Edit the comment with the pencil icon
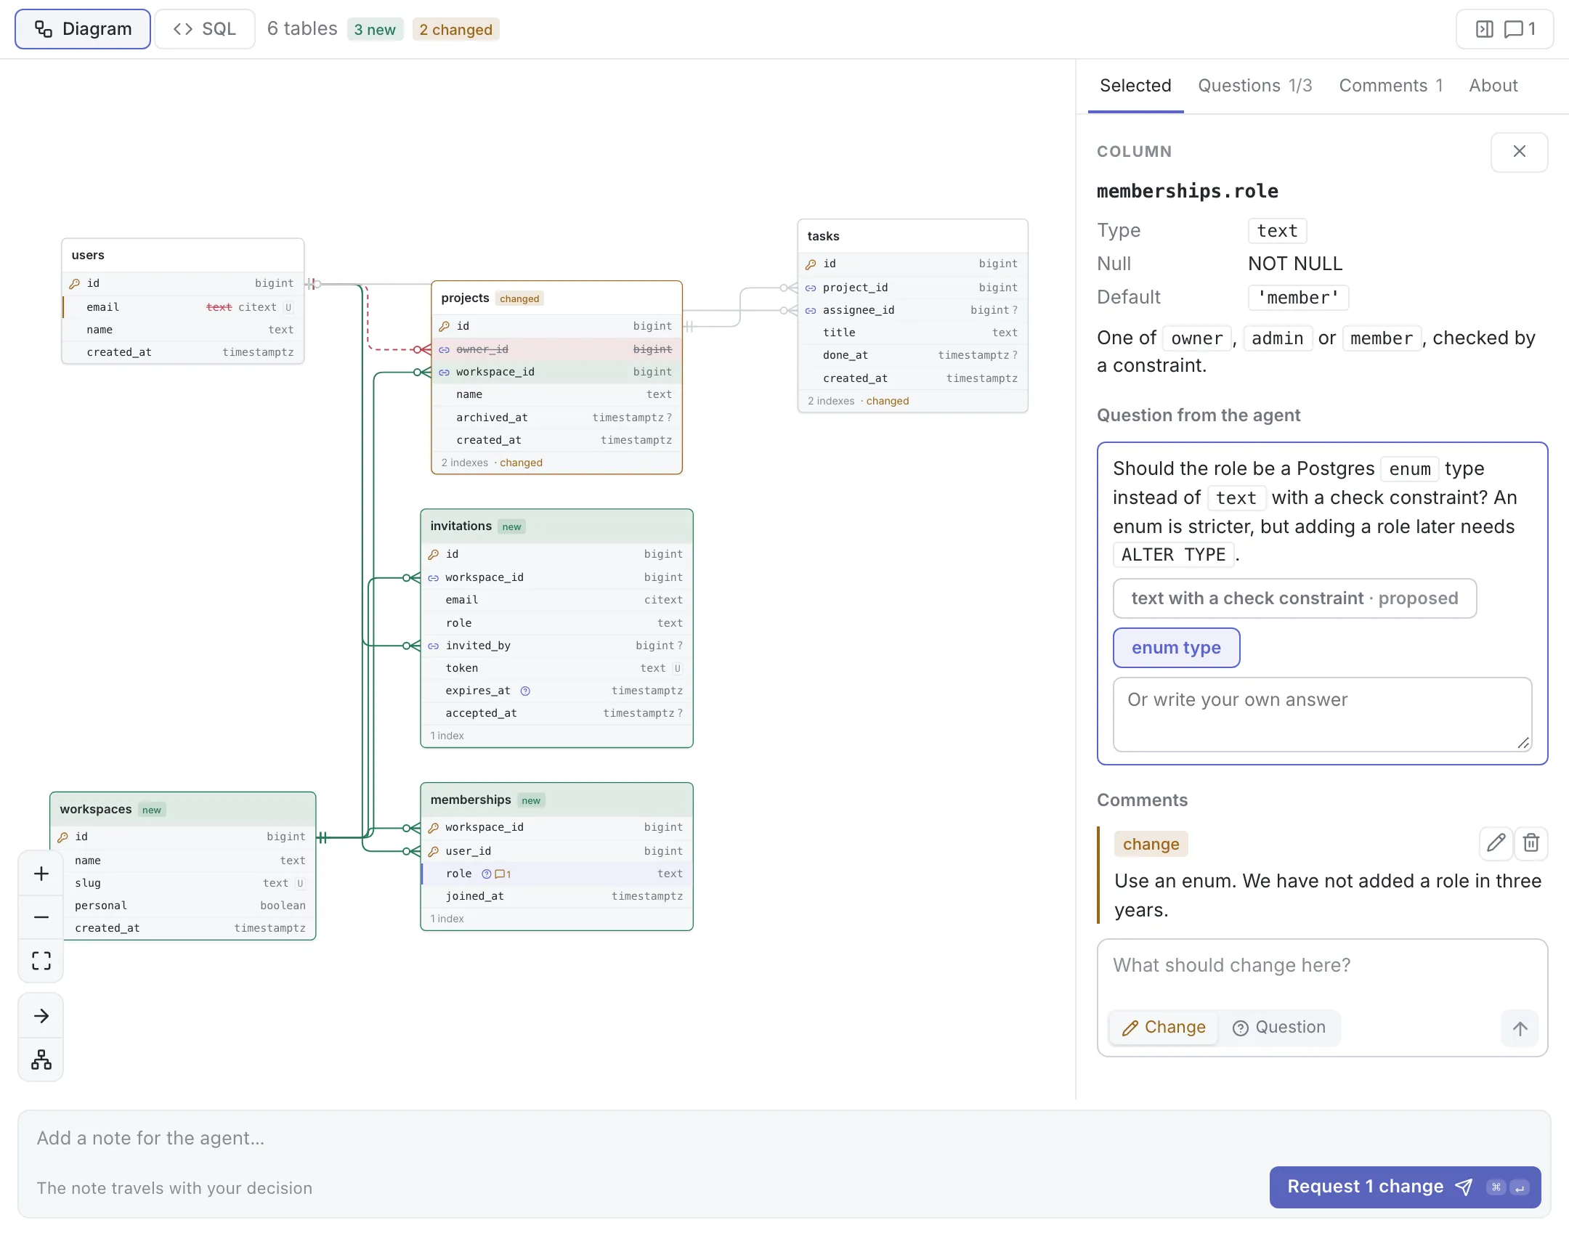Viewport: 1569px width, 1236px height. pos(1496,843)
